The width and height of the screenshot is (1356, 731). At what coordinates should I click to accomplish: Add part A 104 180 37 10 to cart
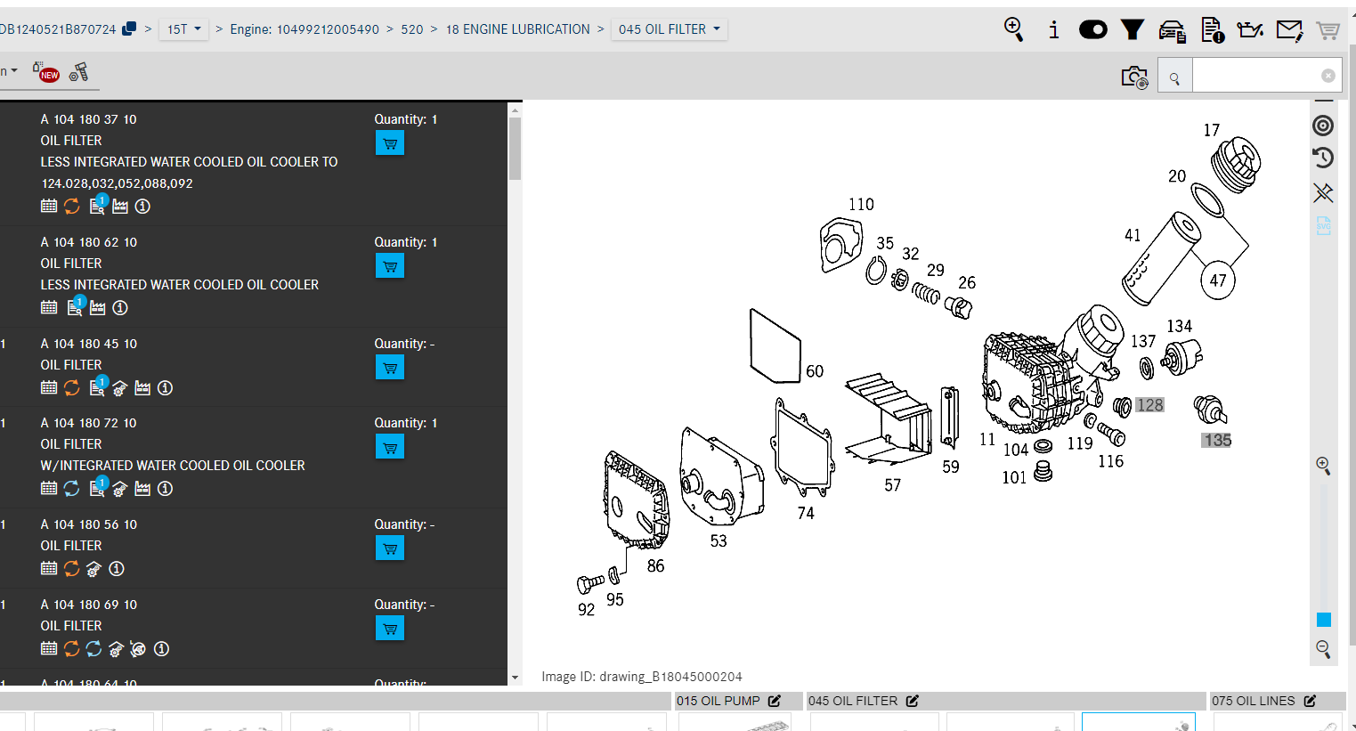390,143
